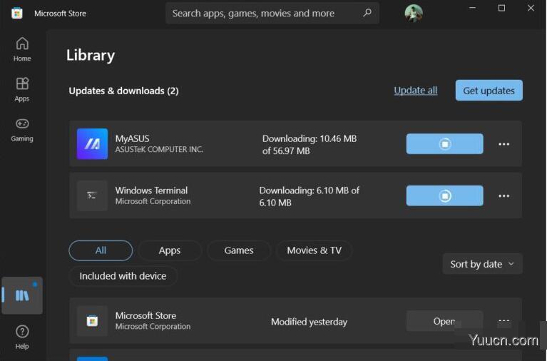Open the Microsoft Store app

click(x=445, y=321)
